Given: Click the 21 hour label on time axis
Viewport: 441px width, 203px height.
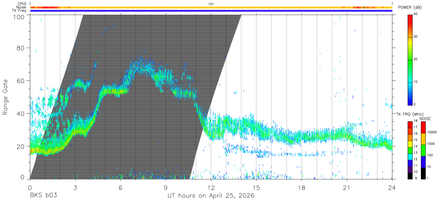Looking at the screenshot, I should 347,188.
